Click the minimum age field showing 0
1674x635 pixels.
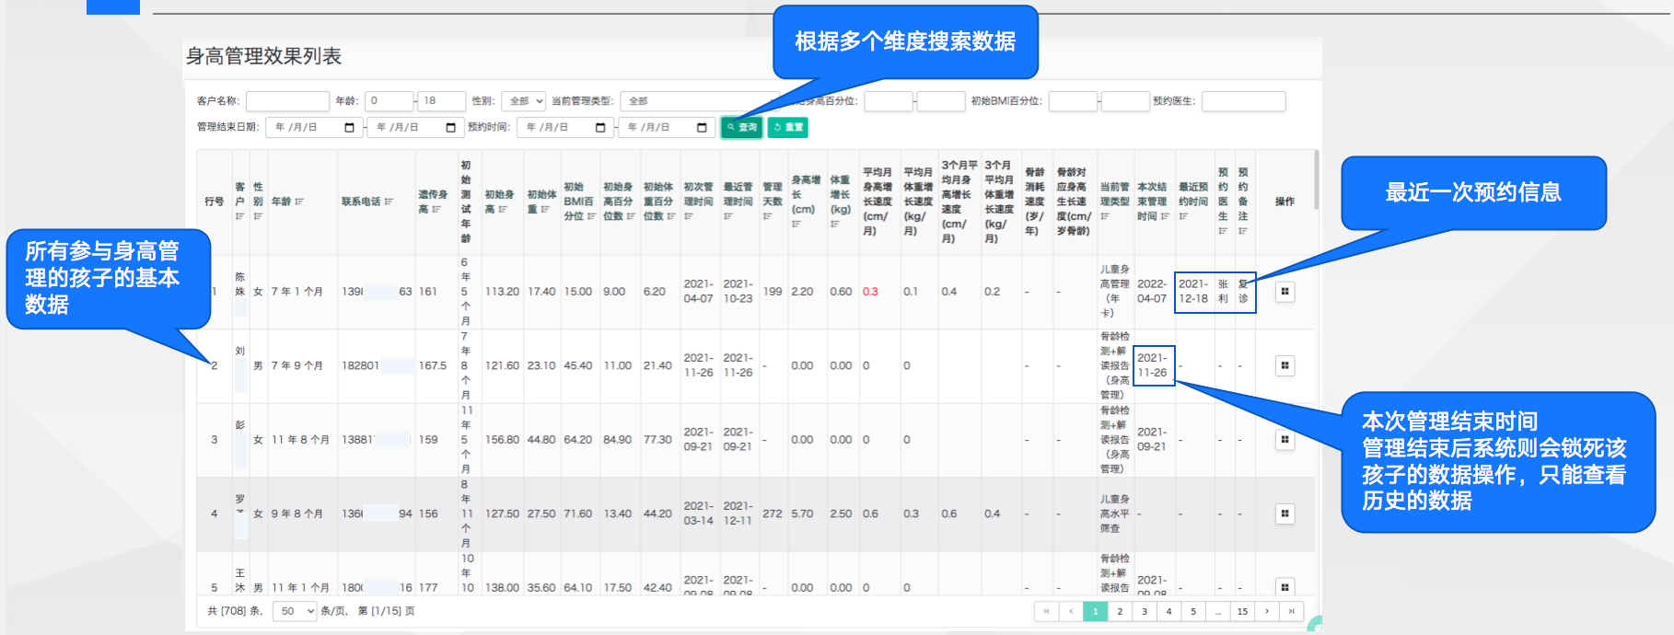(x=389, y=101)
